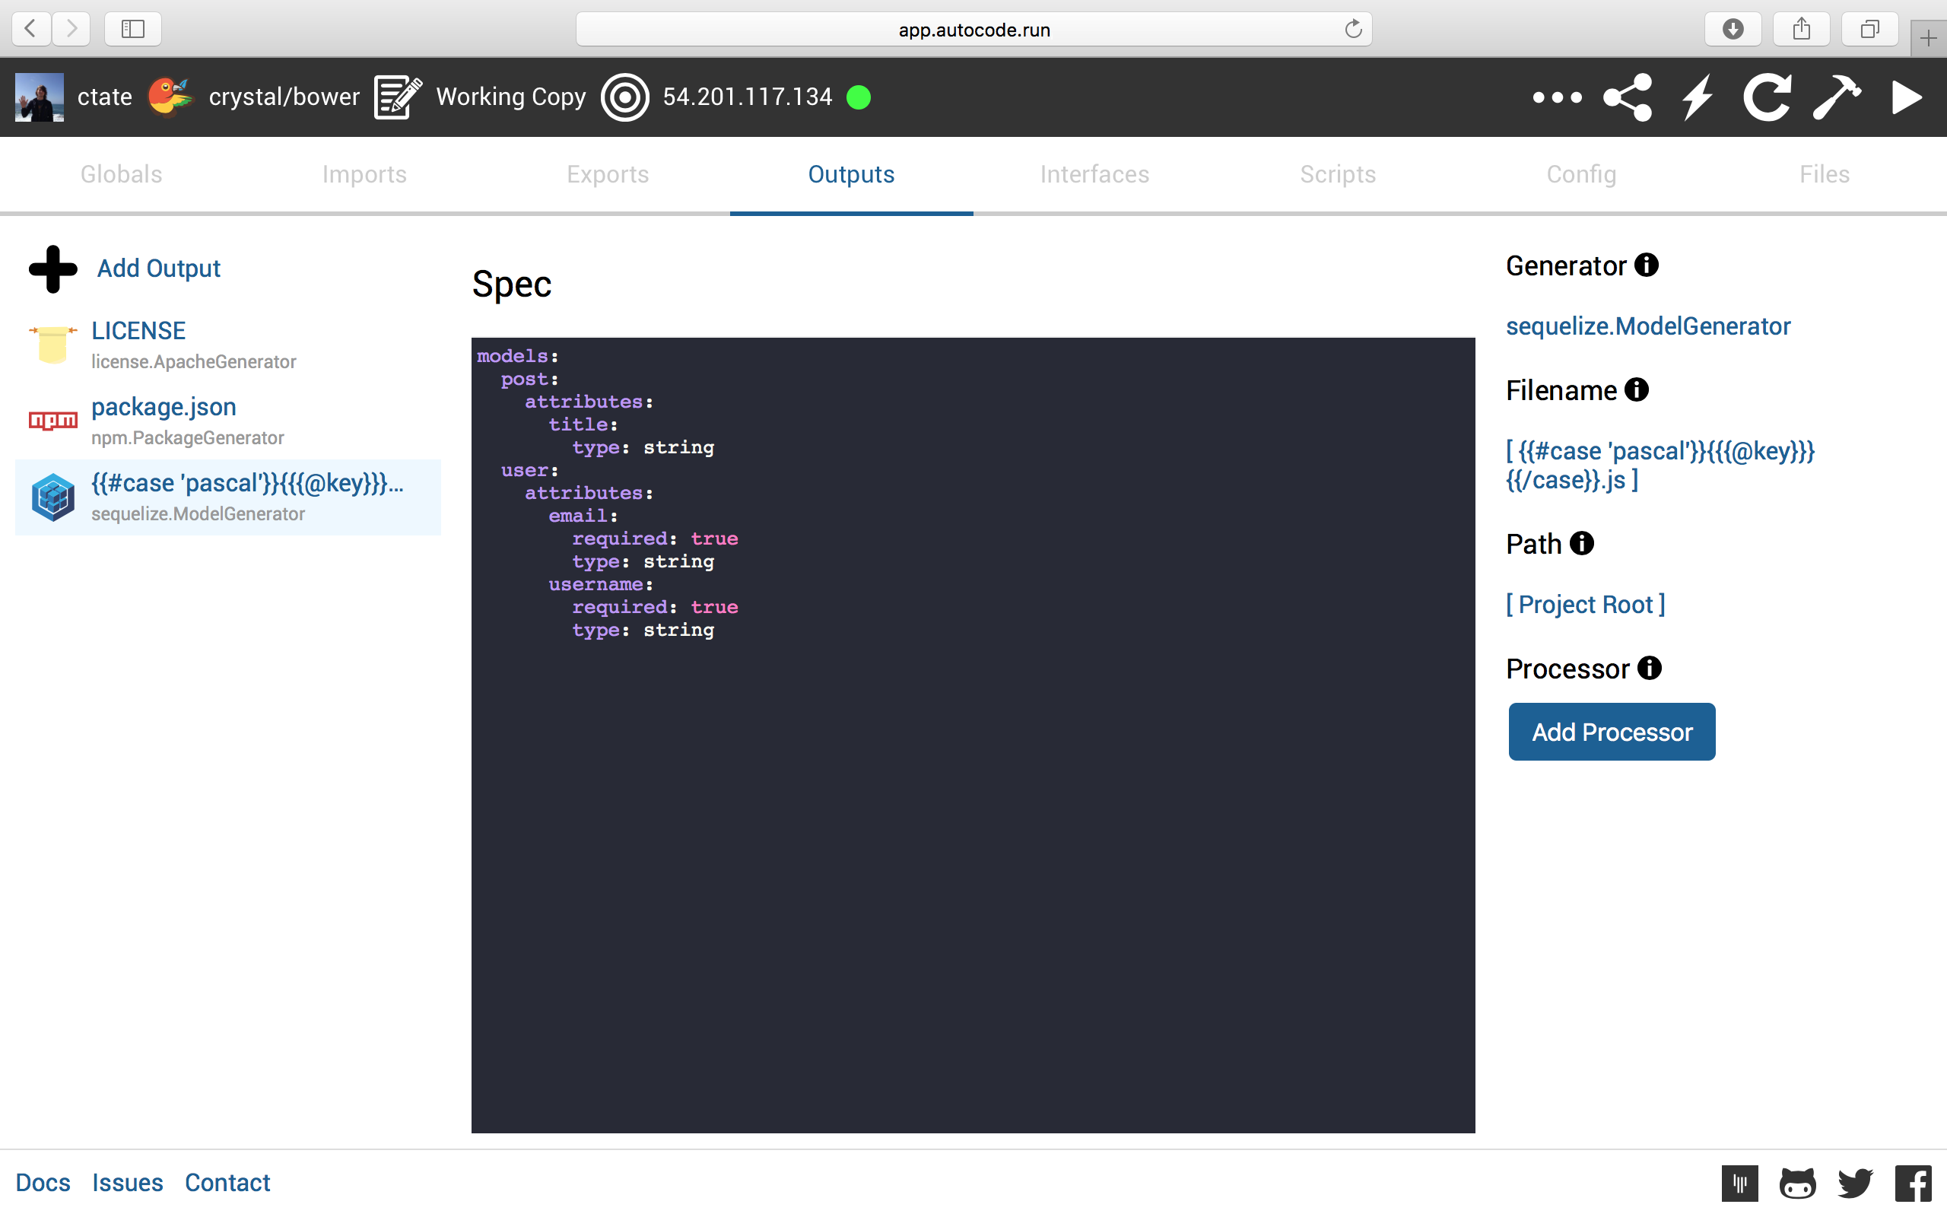1947x1217 pixels.
Task: Switch to the Interfaces tab
Action: [x=1094, y=174]
